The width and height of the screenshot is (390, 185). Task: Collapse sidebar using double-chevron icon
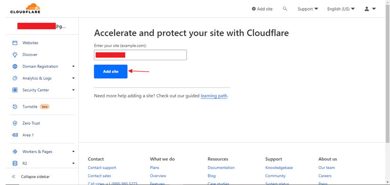tap(14, 177)
